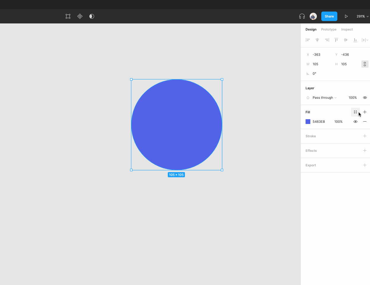The image size is (370, 285).
Task: Align bottom icon in alignment row
Action: point(355,40)
